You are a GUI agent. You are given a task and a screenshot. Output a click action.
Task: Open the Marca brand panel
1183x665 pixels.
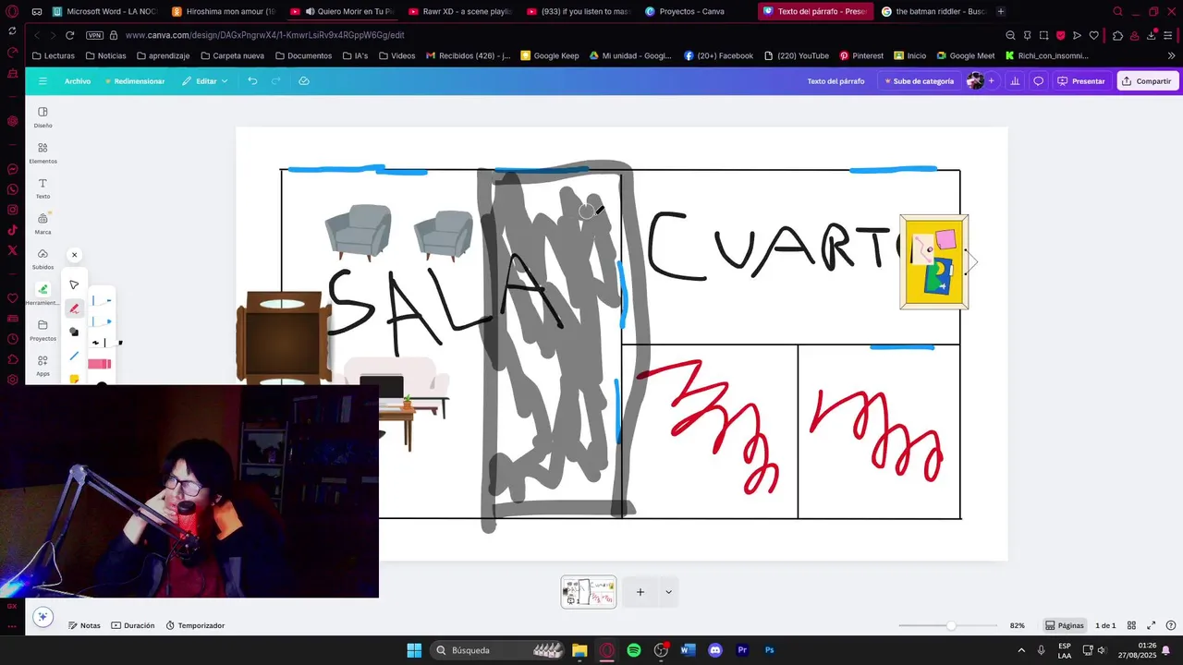[43, 224]
